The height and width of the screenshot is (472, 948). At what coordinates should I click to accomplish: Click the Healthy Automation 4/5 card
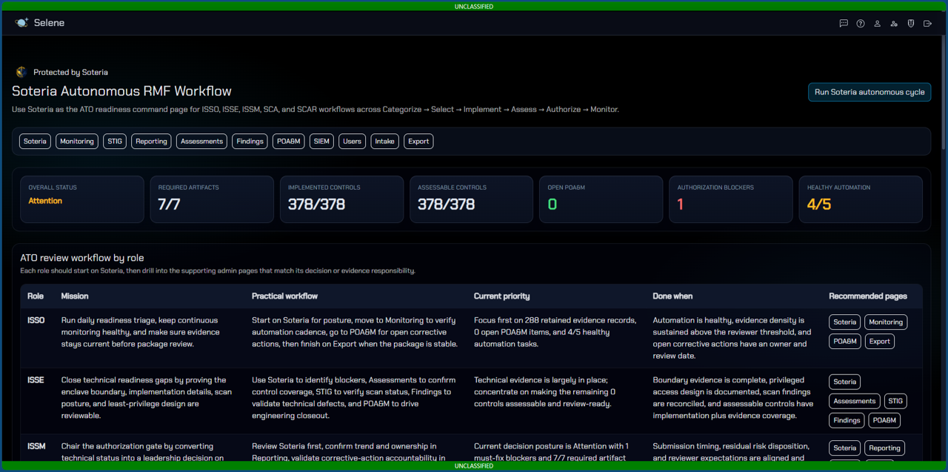(x=861, y=199)
